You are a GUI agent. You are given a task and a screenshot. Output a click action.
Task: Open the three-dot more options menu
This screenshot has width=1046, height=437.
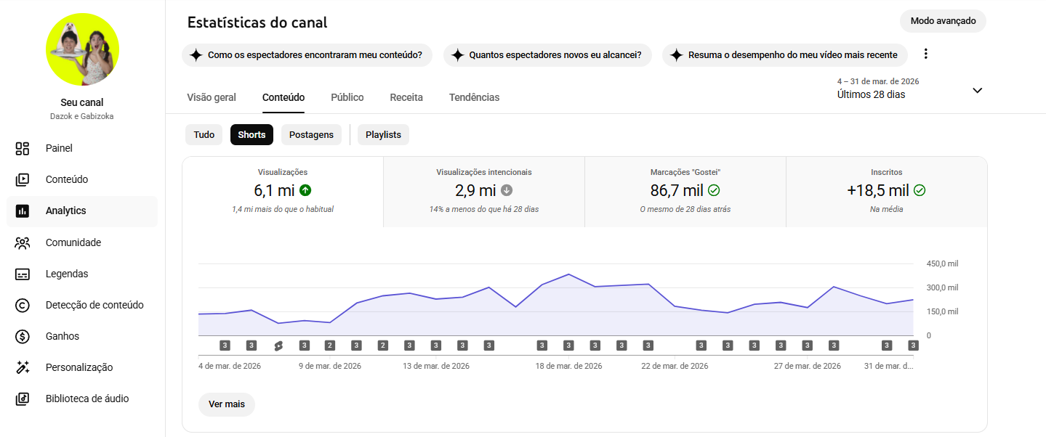[x=925, y=54]
